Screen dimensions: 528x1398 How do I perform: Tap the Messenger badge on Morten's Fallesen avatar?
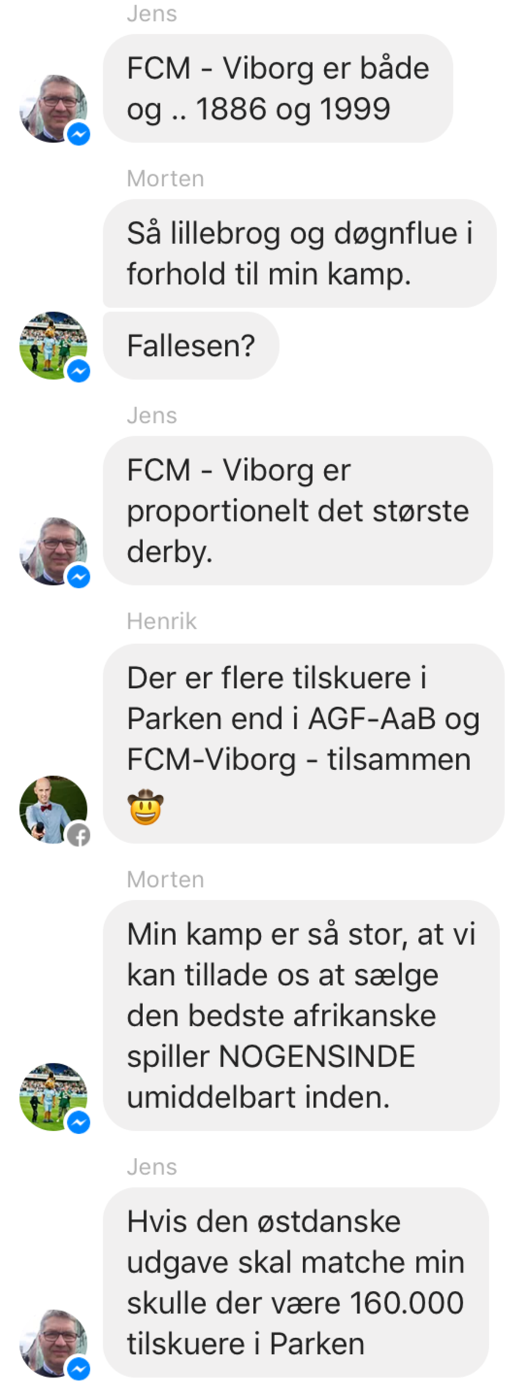78,371
